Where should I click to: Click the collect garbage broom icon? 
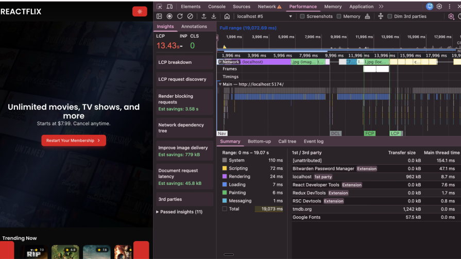[x=367, y=16]
